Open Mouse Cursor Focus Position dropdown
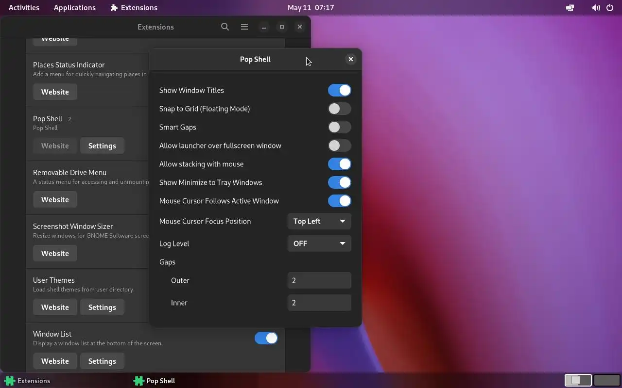Screen dimensions: 622x388 click(x=319, y=221)
